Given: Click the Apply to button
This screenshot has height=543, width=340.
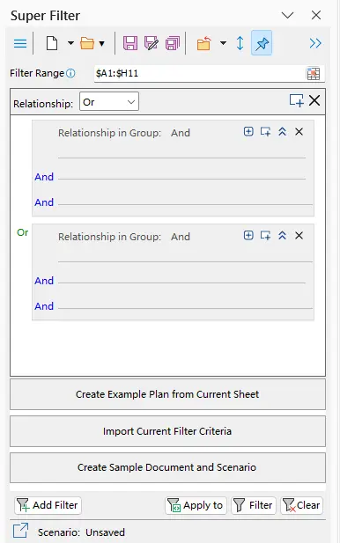Looking at the screenshot, I should click(x=196, y=505).
